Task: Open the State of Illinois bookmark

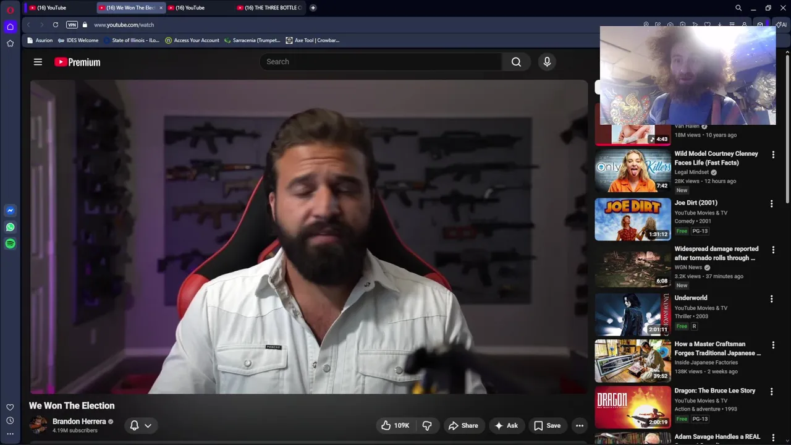Action: pyautogui.click(x=131, y=40)
